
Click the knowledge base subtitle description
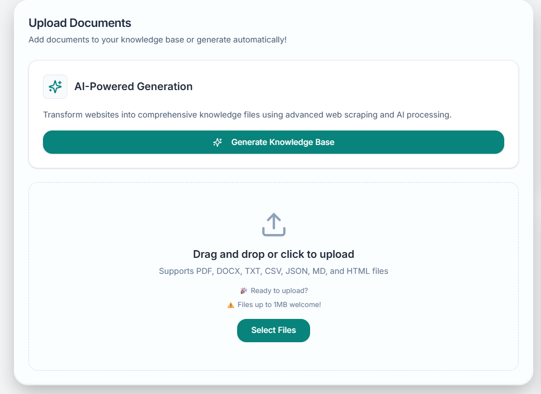click(158, 39)
